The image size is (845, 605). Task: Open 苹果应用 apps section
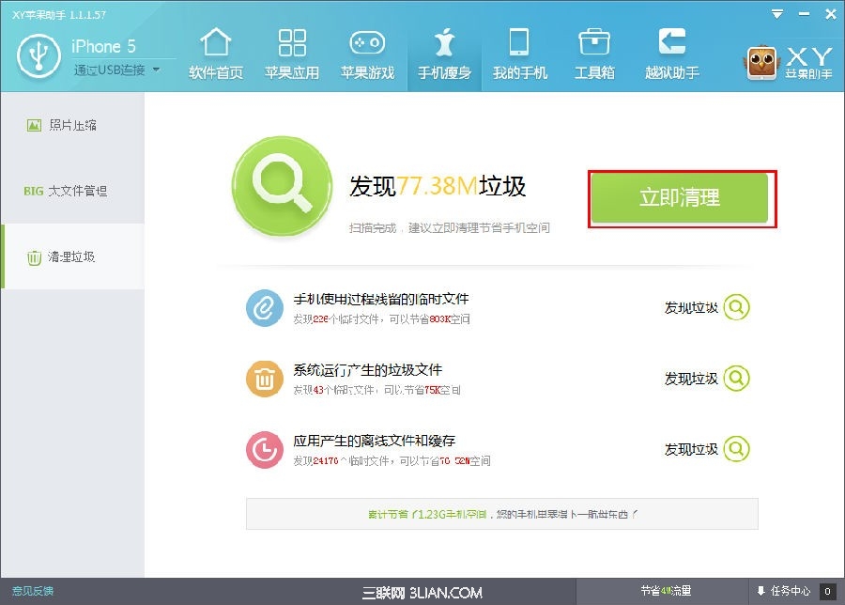pos(292,54)
